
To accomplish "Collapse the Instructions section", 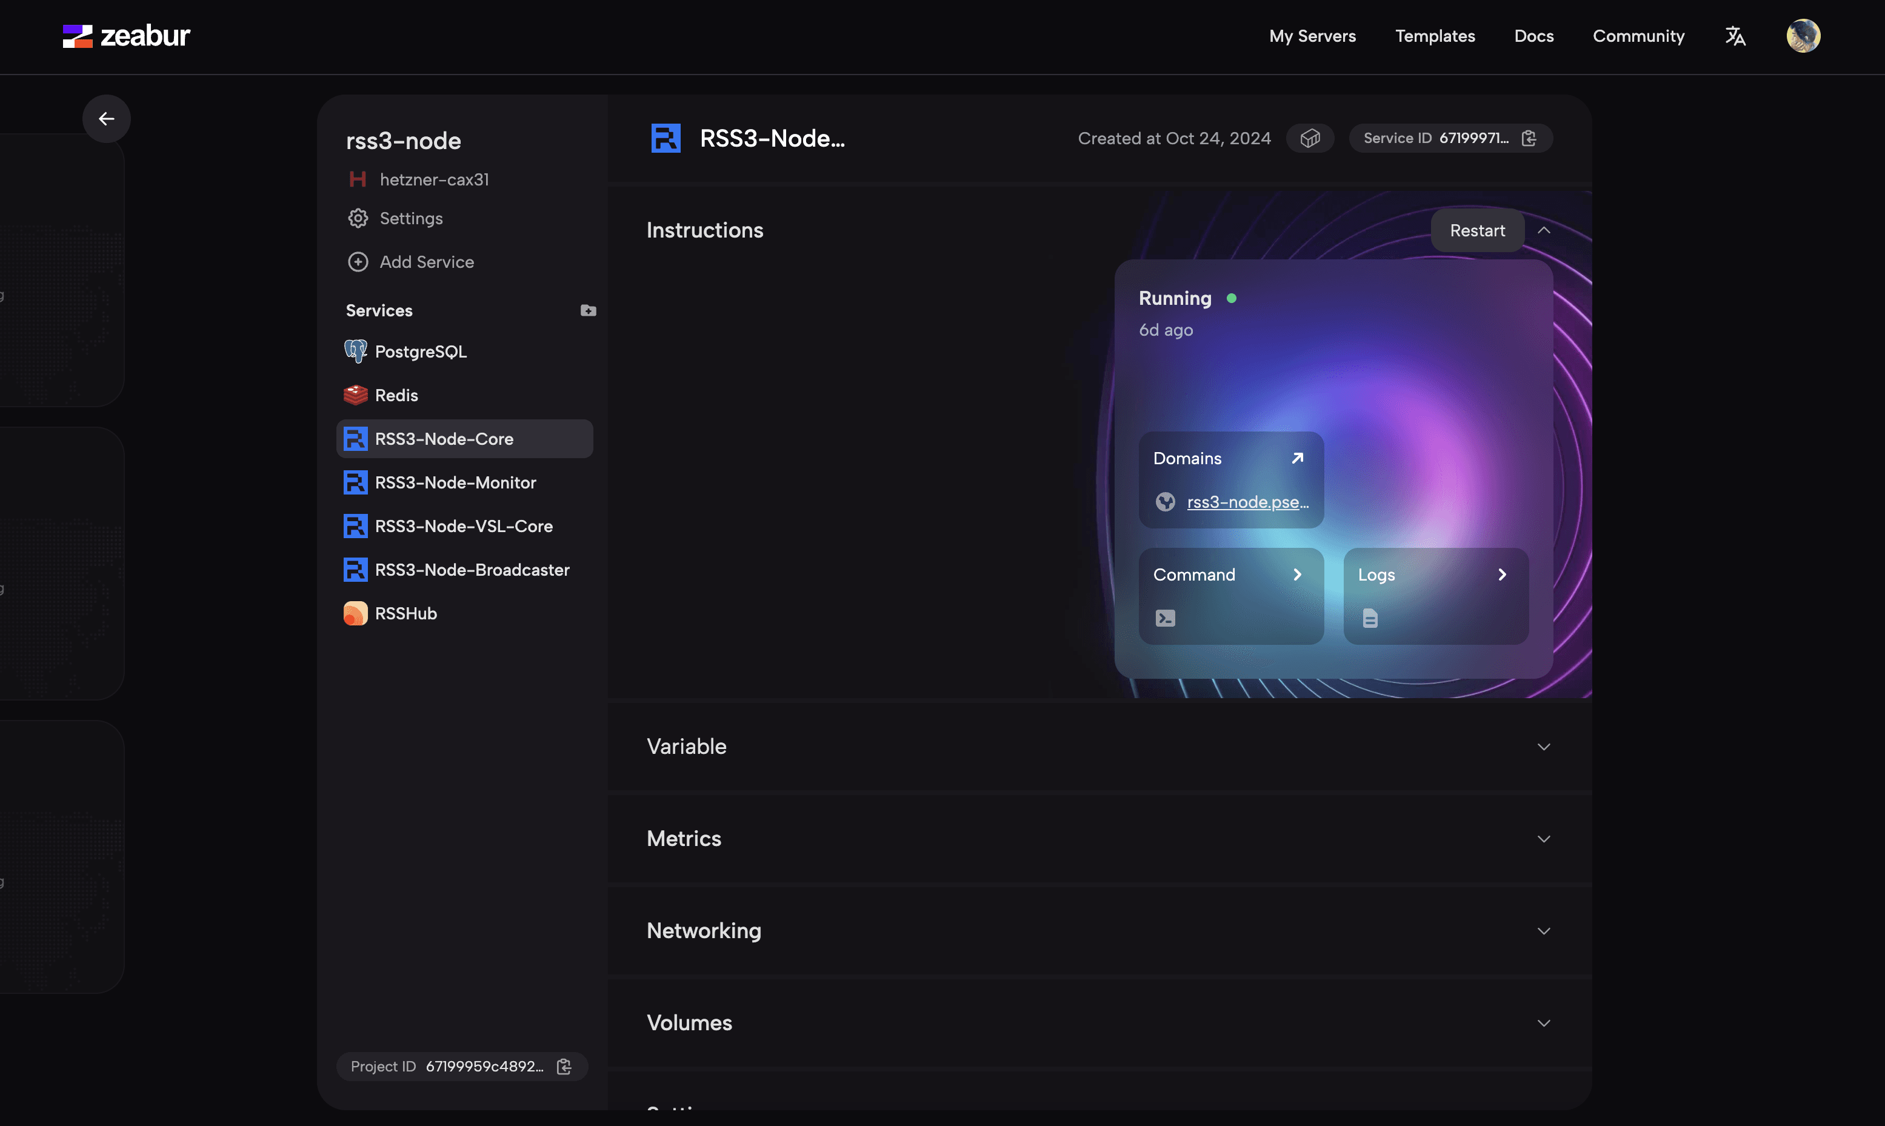I will pyautogui.click(x=1544, y=230).
